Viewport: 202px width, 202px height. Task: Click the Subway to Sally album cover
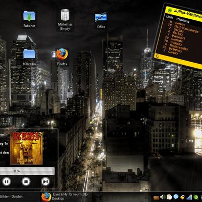point(26,148)
